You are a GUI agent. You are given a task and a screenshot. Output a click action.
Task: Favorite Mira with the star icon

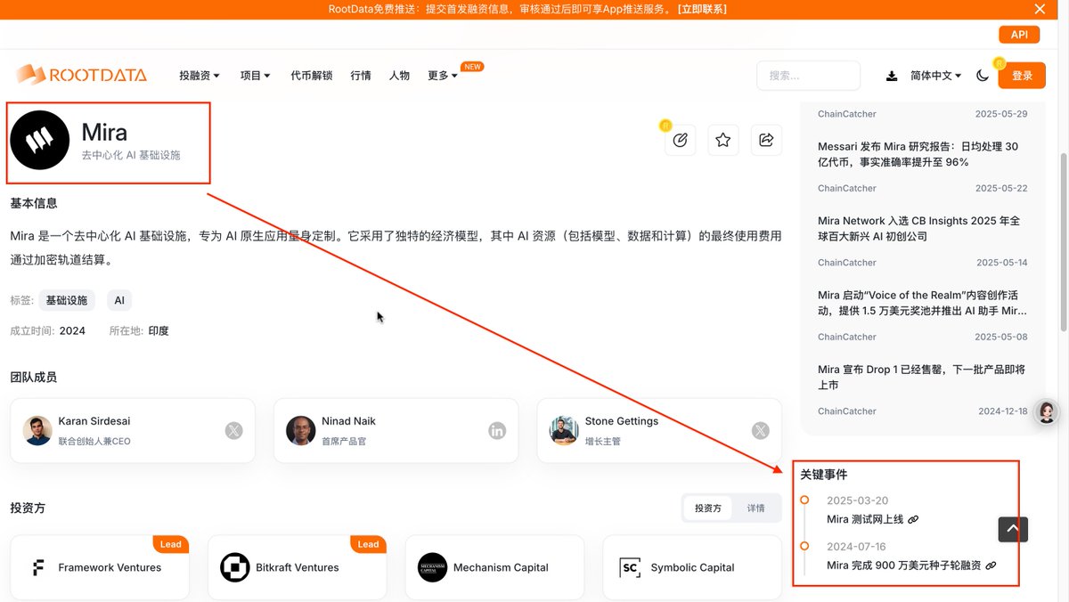click(x=723, y=140)
